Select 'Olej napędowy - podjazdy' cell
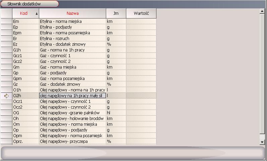 (73, 130)
